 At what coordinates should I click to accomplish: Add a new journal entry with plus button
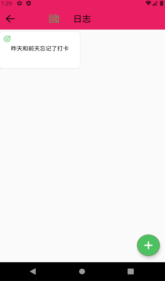148,245
